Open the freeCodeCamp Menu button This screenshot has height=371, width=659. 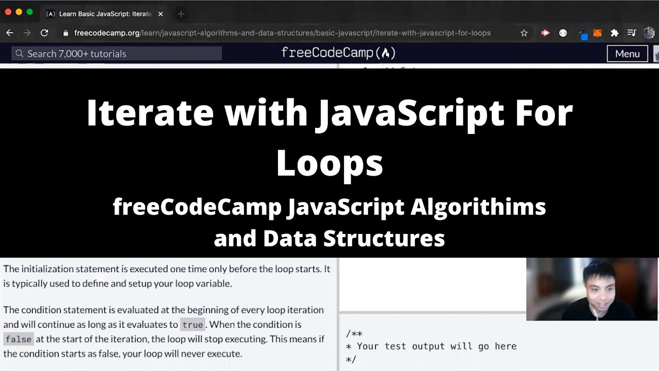pyautogui.click(x=627, y=54)
